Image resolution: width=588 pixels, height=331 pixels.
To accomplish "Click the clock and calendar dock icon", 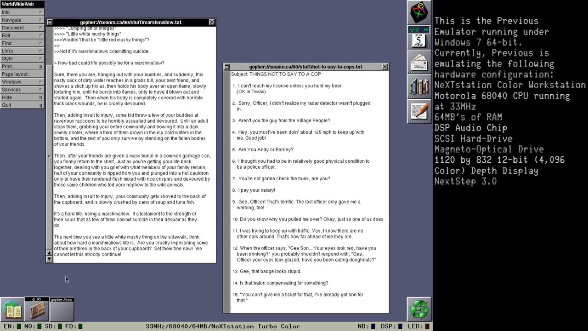I will pyautogui.click(x=419, y=37).
